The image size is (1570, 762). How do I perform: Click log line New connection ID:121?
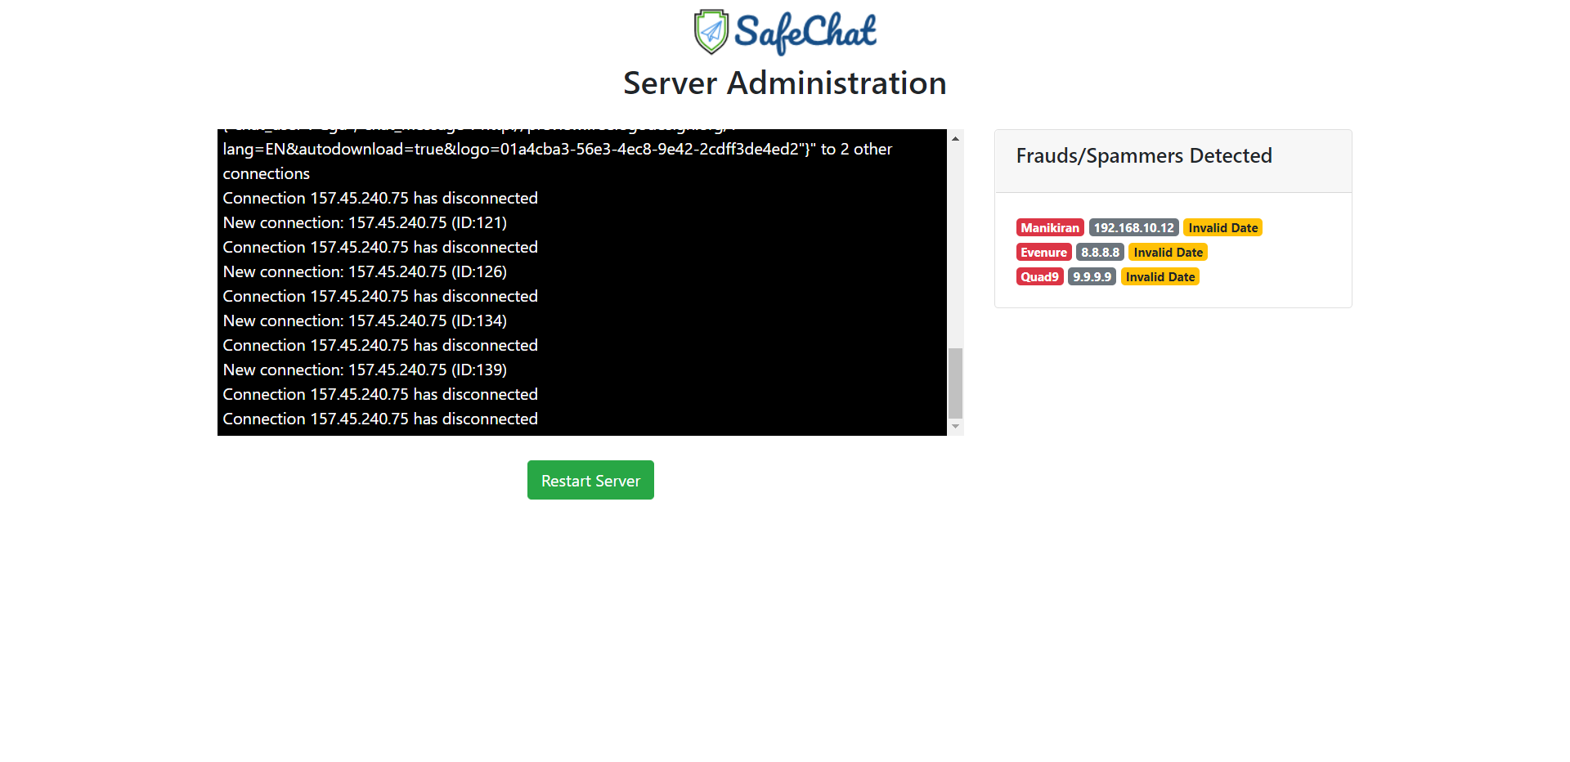(x=365, y=222)
